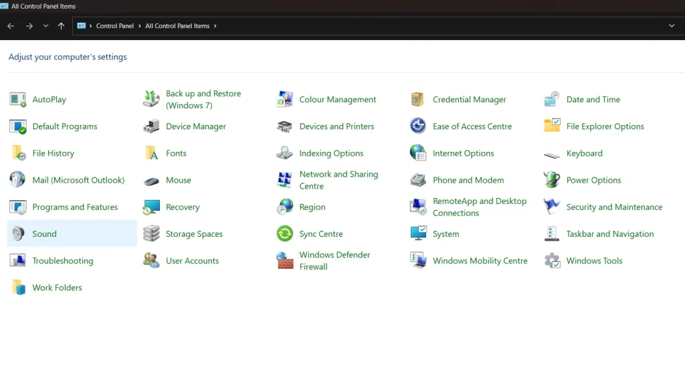
Task: Click the Indexing Options icon
Action: click(285, 153)
